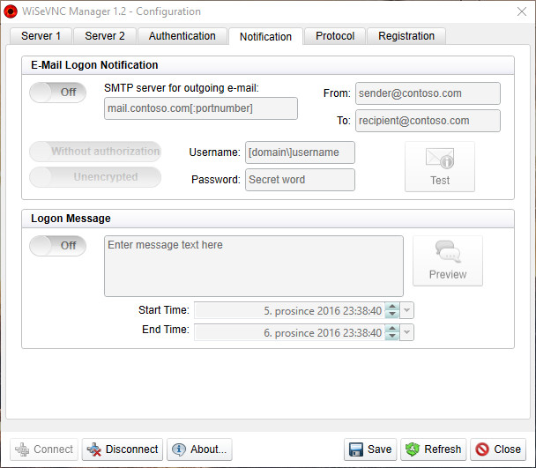Viewport: 536px width, 468px height.
Task: Click the Username input field
Action: pos(300,152)
